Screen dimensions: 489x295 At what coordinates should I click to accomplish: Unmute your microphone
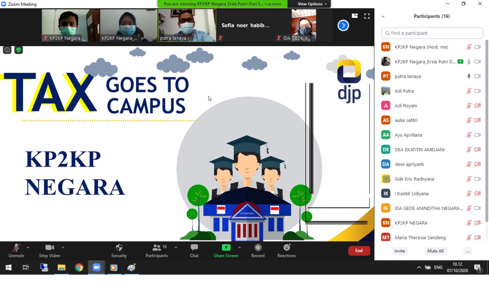tap(16, 251)
